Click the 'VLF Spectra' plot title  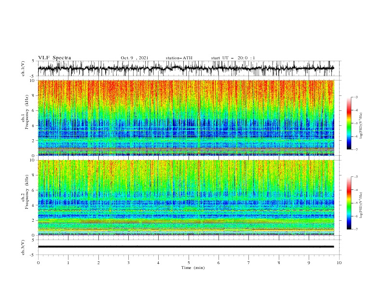55,58
